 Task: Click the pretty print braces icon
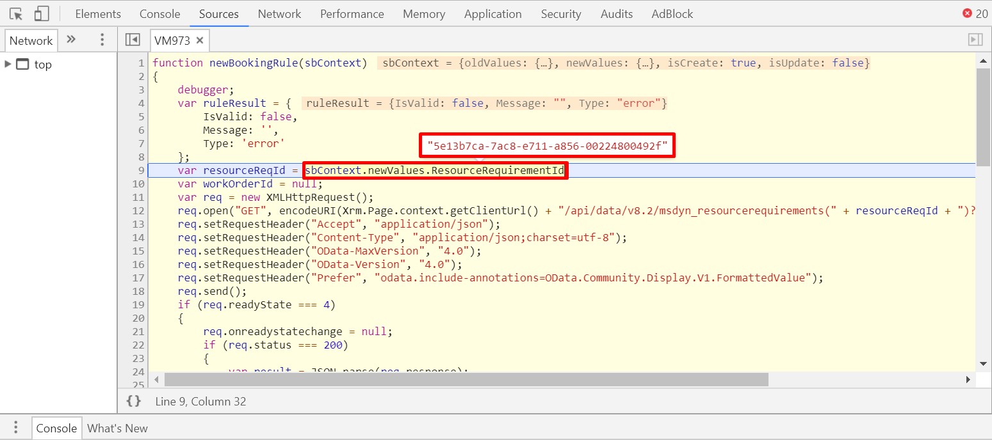pyautogui.click(x=134, y=401)
